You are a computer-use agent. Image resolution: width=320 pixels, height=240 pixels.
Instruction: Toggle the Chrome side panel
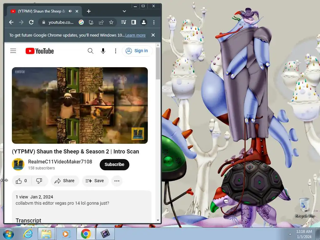point(134,22)
